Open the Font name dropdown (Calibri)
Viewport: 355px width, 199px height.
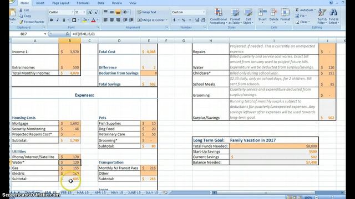pyautogui.click(x=73, y=12)
